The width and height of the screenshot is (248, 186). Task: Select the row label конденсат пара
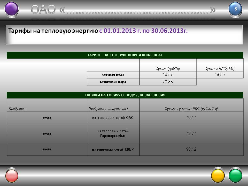pyautogui.click(x=113, y=82)
